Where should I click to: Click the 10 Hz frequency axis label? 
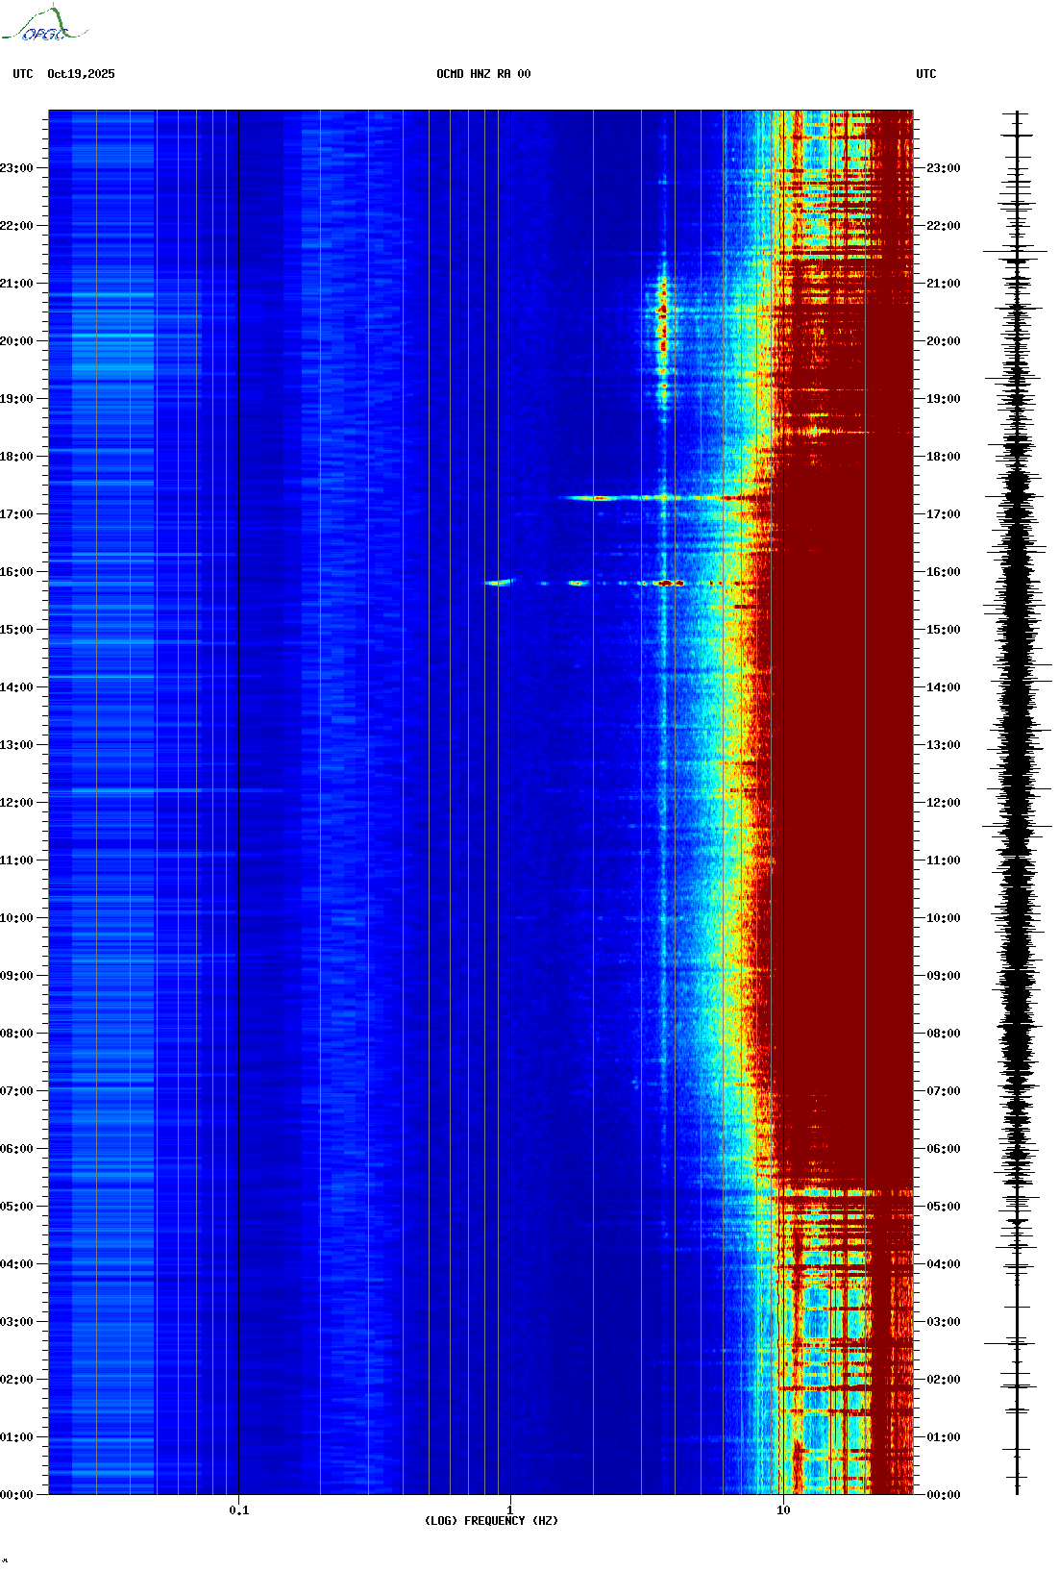tap(783, 1510)
